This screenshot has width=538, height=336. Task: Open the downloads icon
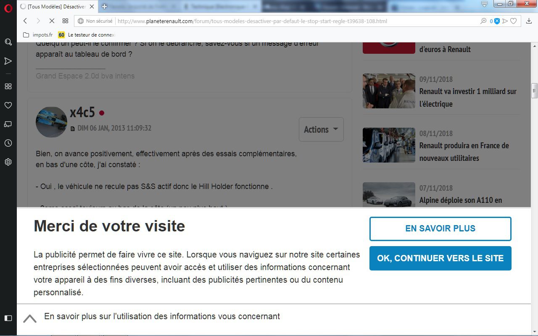529,21
